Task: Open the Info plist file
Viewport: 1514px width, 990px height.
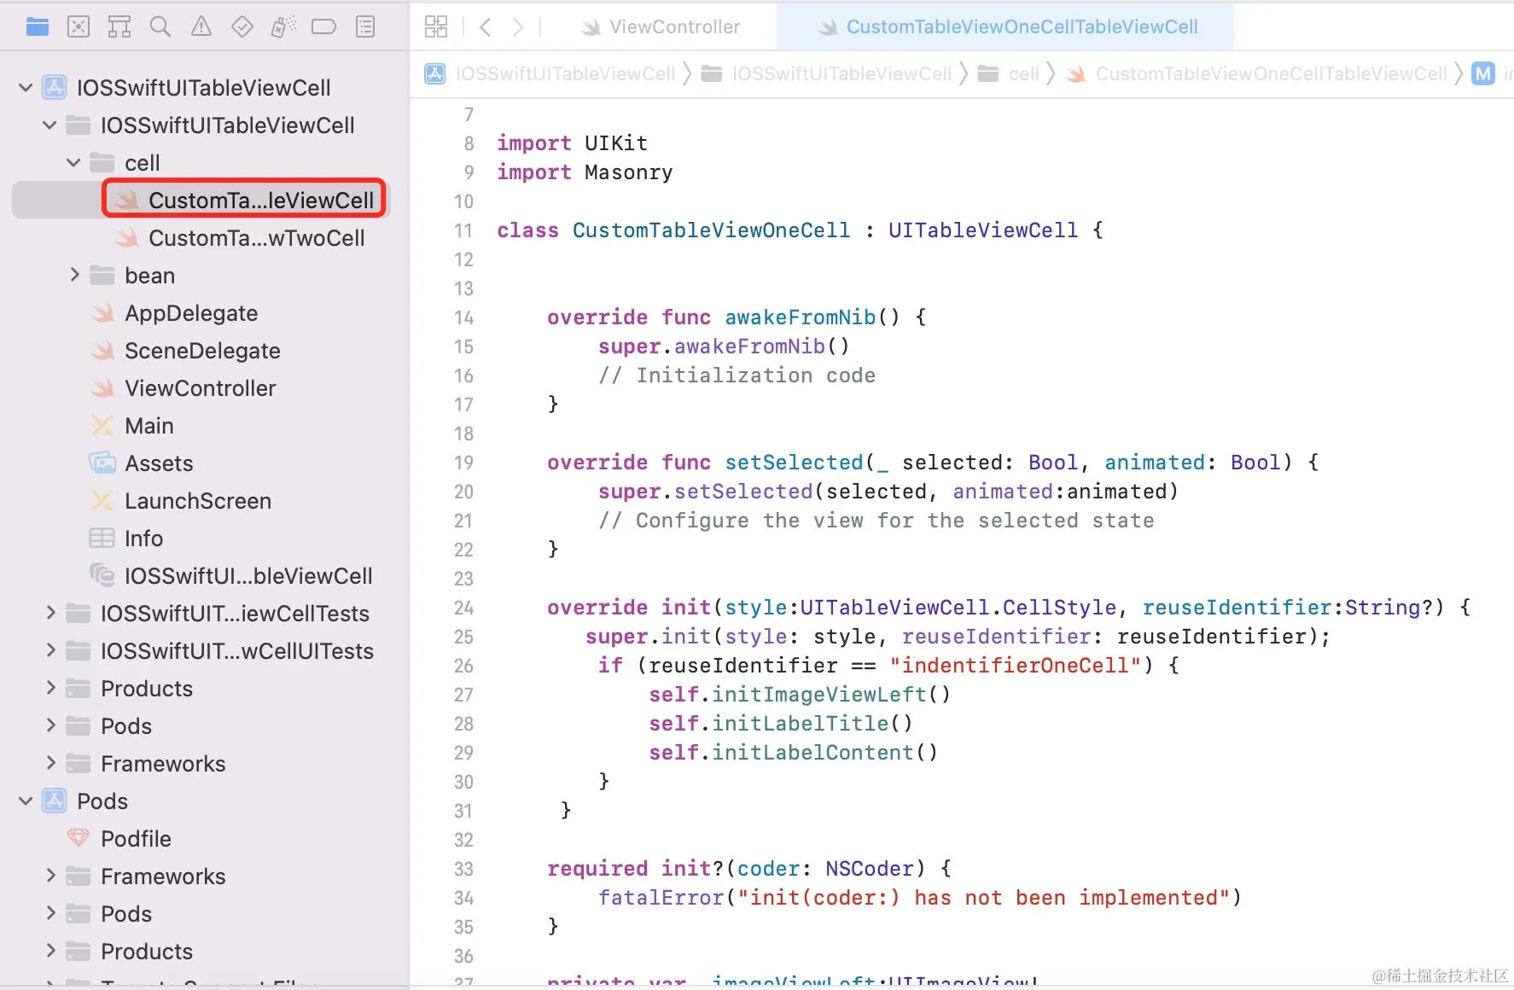Action: (143, 539)
